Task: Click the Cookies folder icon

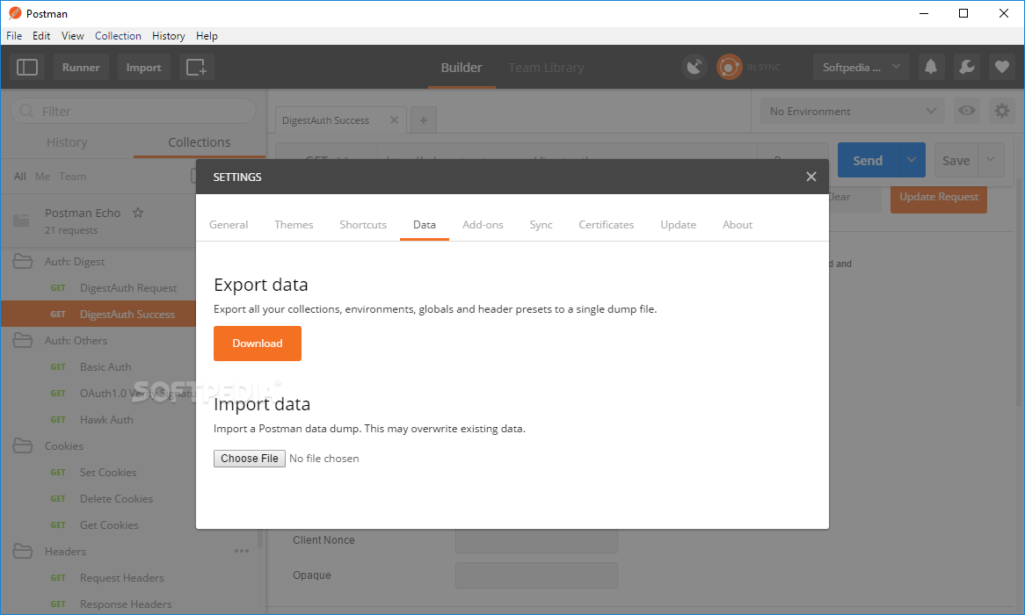Action: [x=22, y=445]
